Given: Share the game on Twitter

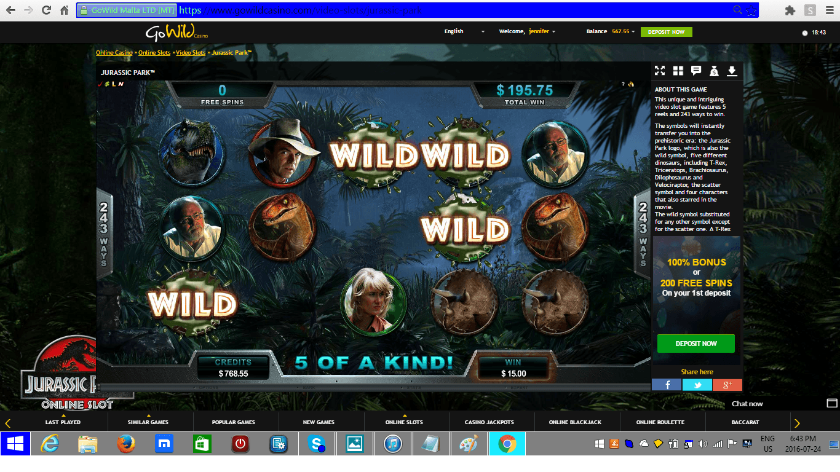Looking at the screenshot, I should coord(697,385).
